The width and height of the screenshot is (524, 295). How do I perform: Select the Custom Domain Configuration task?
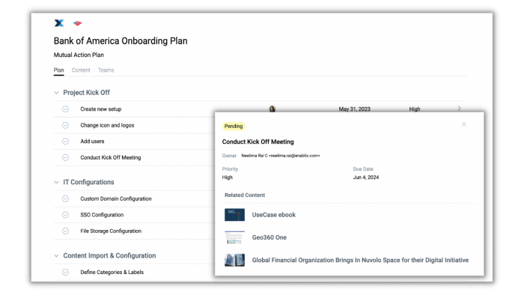pos(116,198)
